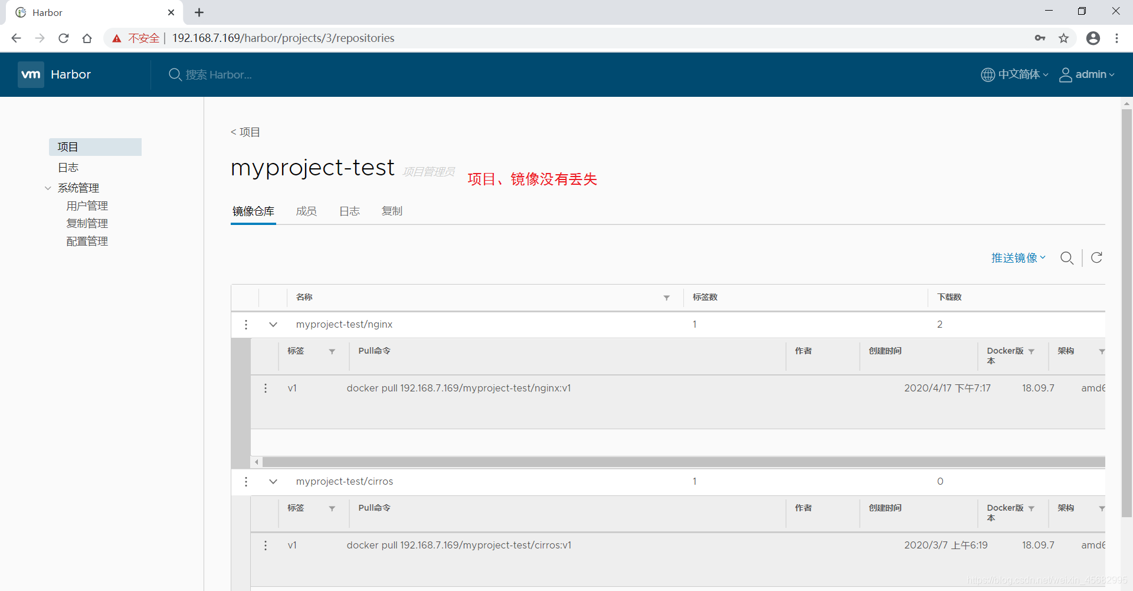Filter nginx tags by tag column
The height and width of the screenshot is (591, 1133).
click(332, 351)
